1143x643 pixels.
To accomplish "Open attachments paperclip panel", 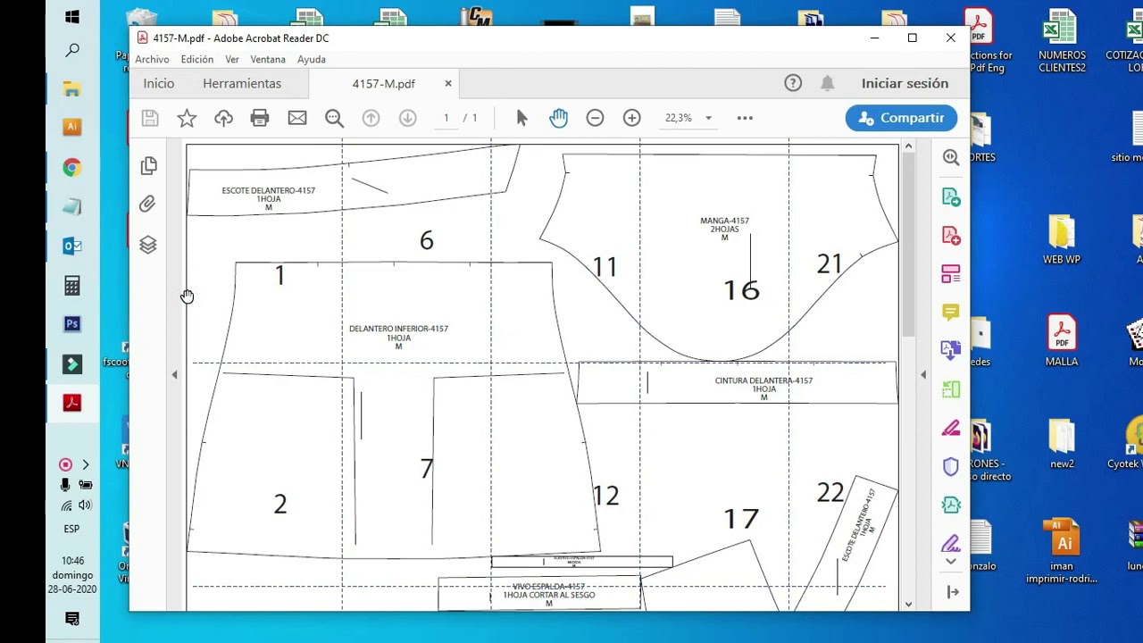I will pos(148,205).
